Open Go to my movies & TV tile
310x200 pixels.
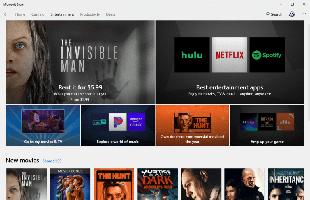pos(43,125)
